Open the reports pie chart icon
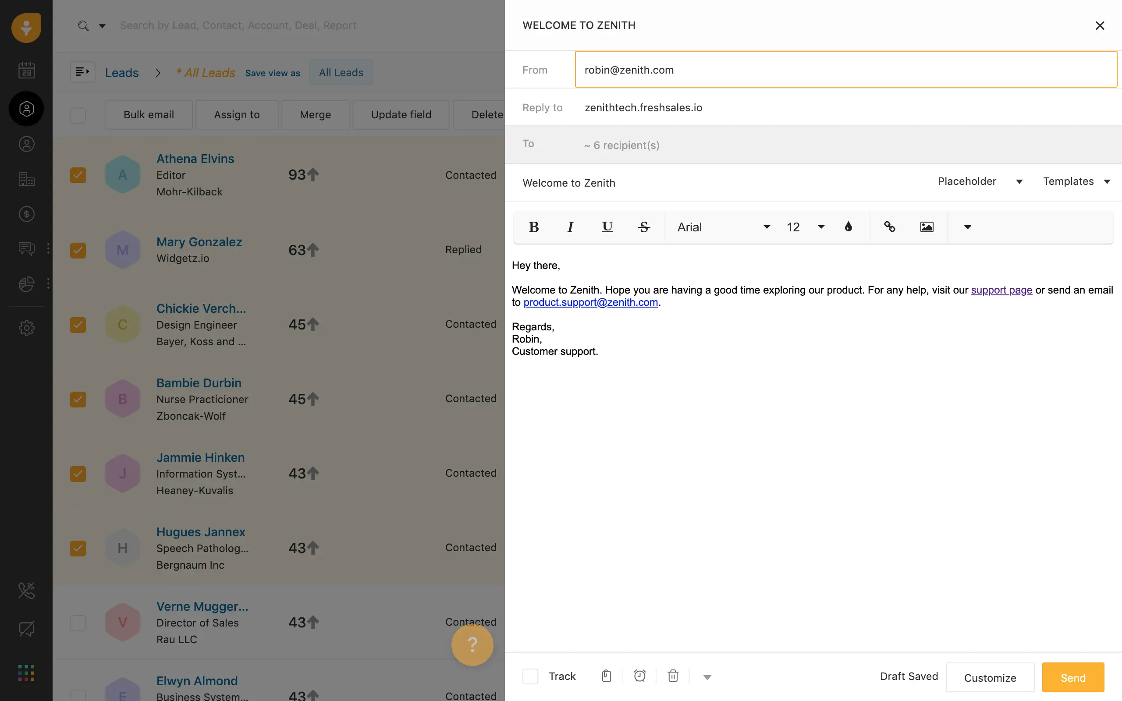1122x701 pixels. (x=26, y=284)
